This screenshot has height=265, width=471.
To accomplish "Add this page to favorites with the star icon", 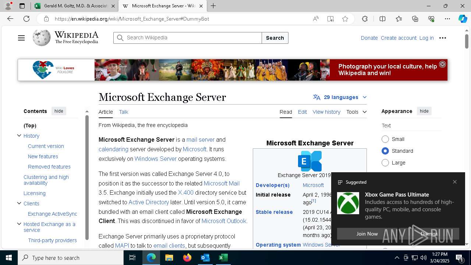I will pos(345,19).
